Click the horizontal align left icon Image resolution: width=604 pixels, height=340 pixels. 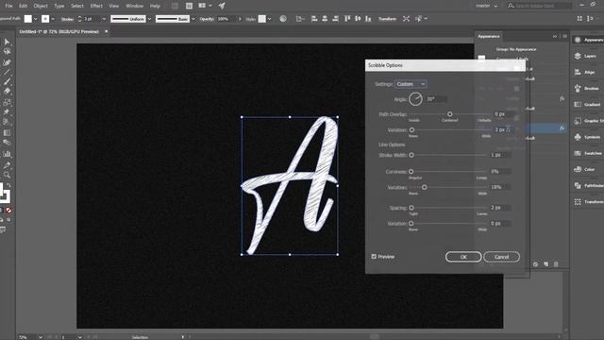pos(314,19)
